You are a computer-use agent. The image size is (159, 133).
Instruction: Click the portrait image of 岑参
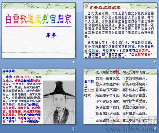click(x=59, y=102)
